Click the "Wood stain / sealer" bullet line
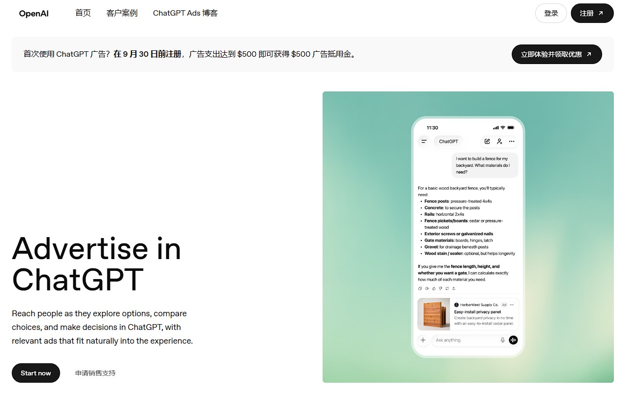Viewport: 630px width, 394px height. [x=470, y=254]
